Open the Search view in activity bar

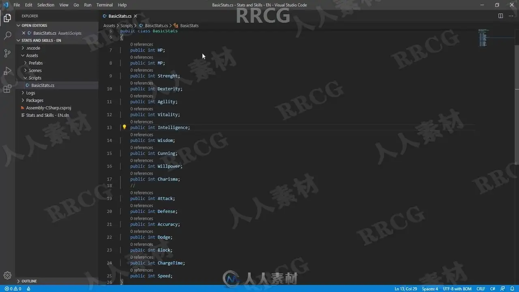pos(7,36)
